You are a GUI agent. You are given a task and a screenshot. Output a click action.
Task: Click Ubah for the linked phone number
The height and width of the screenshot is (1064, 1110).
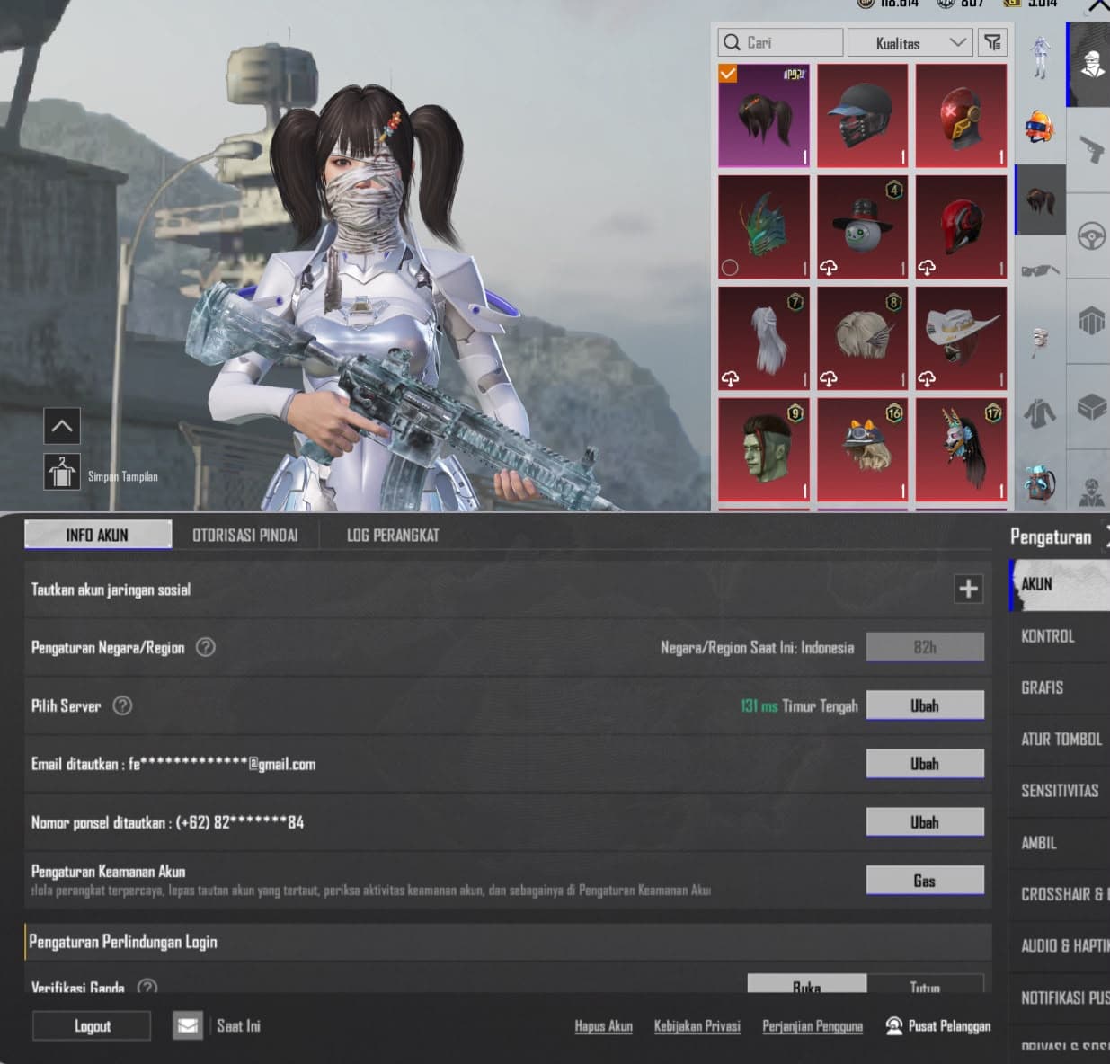tap(925, 822)
